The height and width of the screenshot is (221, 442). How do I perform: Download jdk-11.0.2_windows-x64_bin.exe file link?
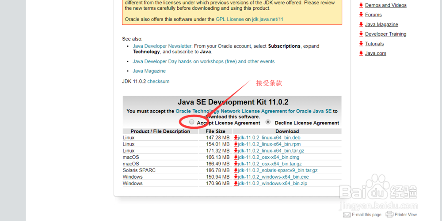pyautogui.click(x=274, y=177)
